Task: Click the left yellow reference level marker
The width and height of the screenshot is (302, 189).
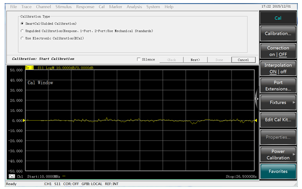Action: (x=24, y=120)
